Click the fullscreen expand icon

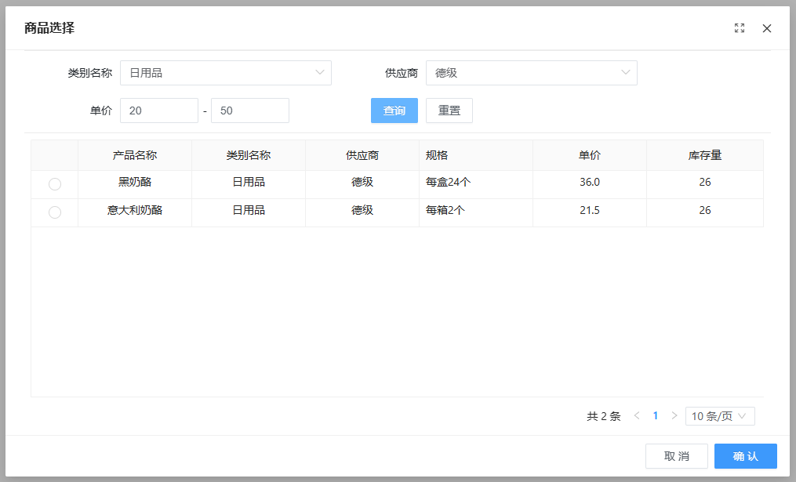coord(739,28)
